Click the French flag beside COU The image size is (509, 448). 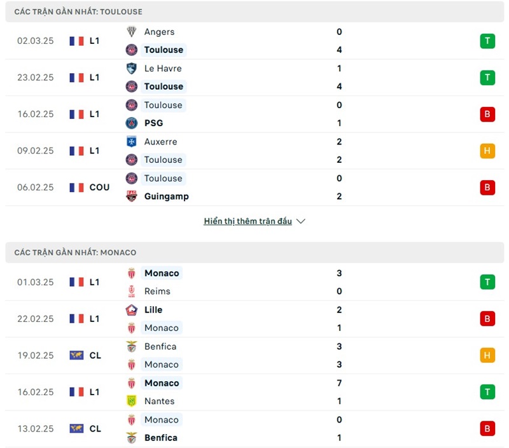[x=76, y=188]
